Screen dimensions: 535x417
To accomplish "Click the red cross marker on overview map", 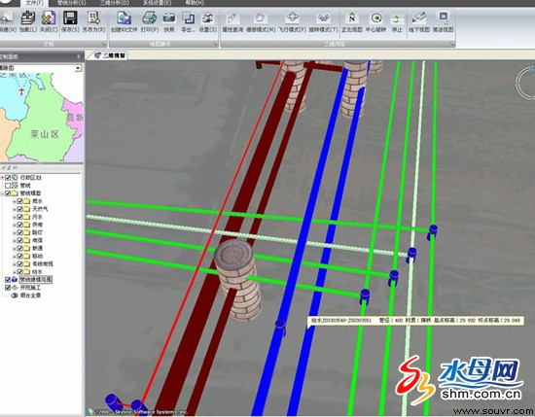I will [21, 91].
